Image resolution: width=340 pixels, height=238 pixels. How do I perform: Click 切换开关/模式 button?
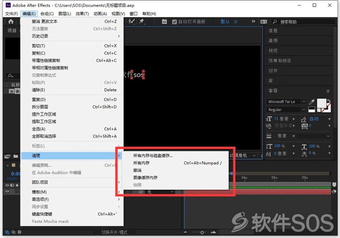pyautogui.click(x=114, y=232)
